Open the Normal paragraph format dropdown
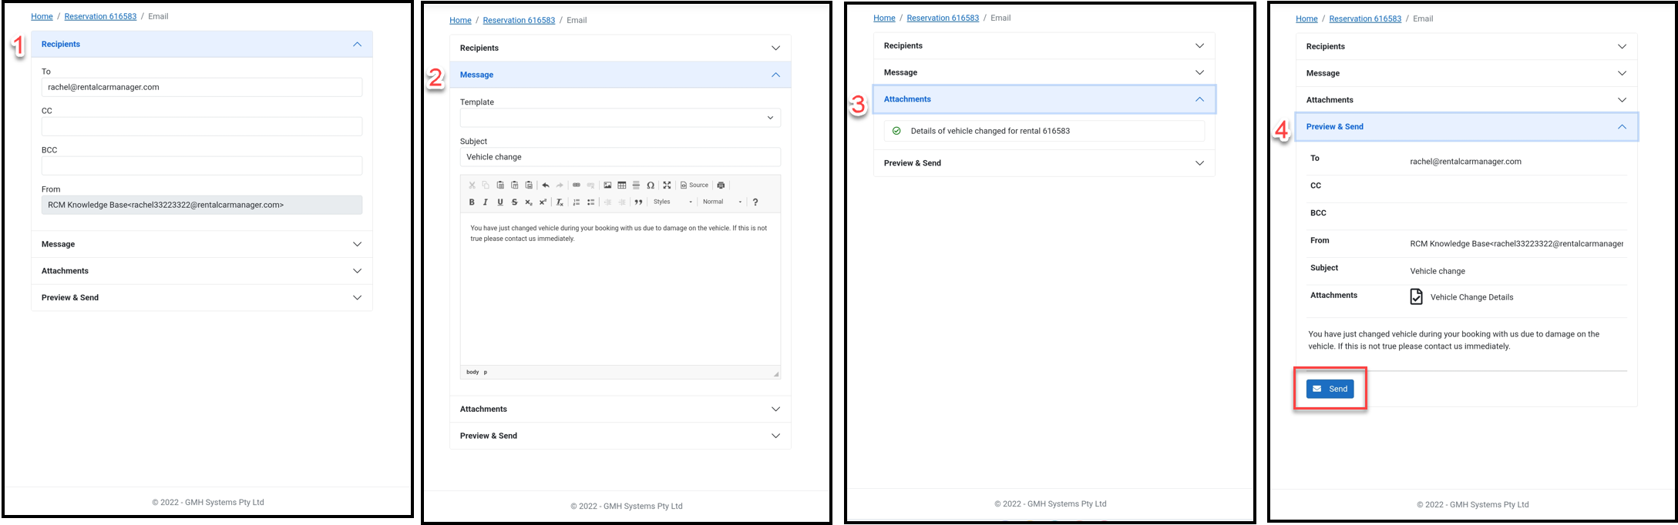1678x525 pixels. (x=722, y=202)
